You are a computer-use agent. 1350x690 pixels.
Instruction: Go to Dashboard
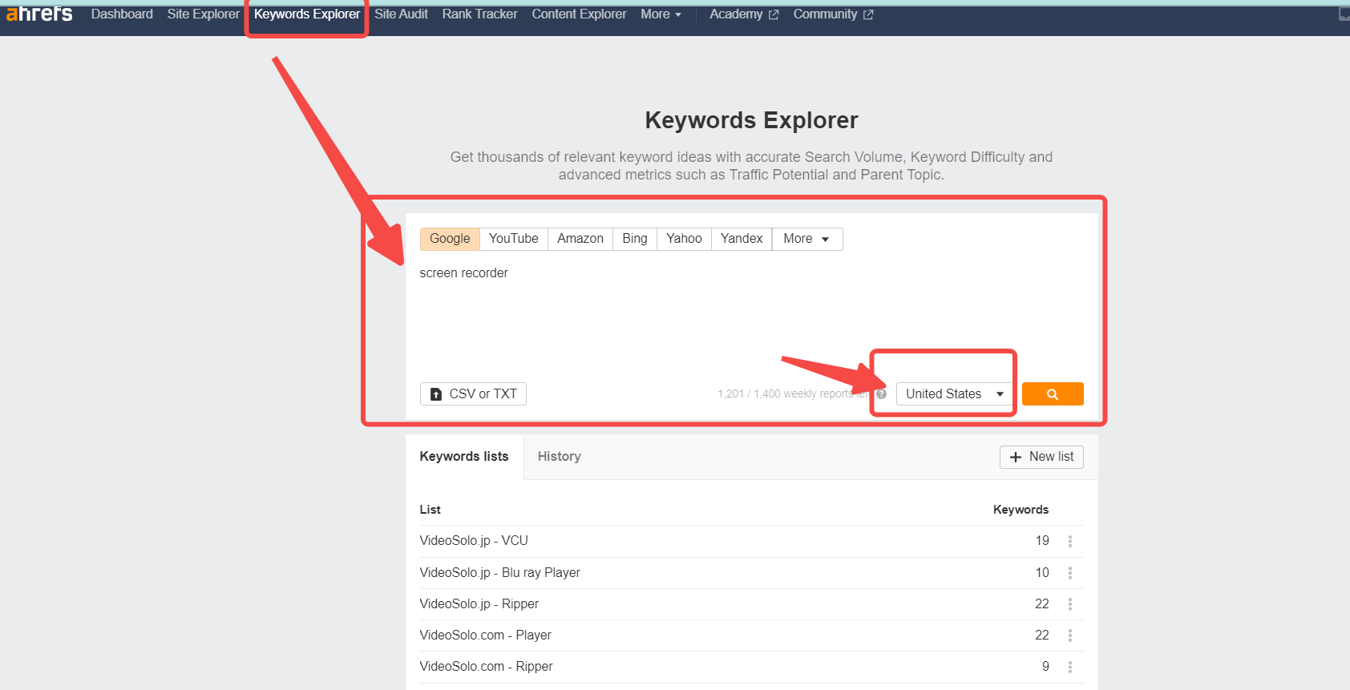tap(122, 14)
